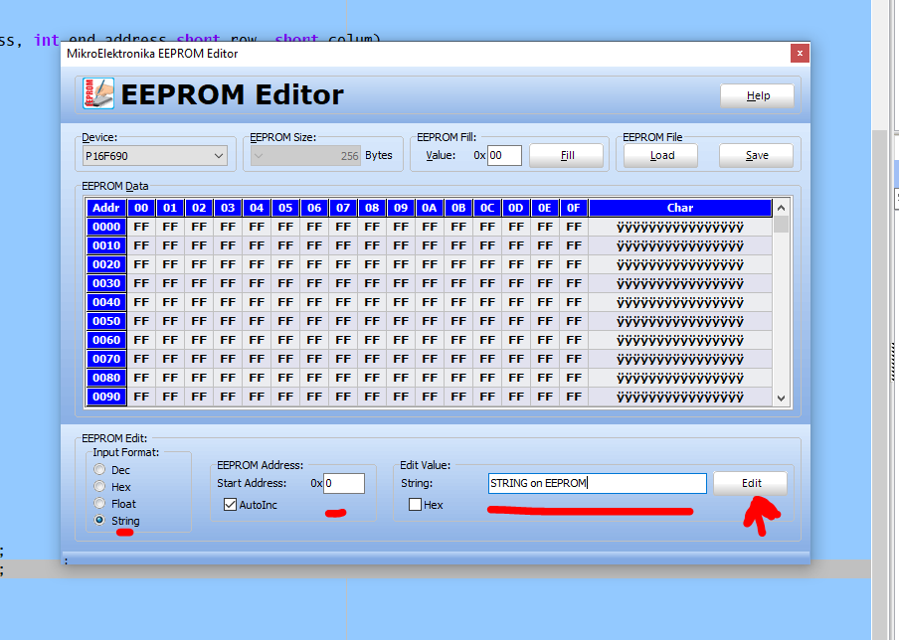Select address row 0080
899x640 pixels.
[x=106, y=378]
